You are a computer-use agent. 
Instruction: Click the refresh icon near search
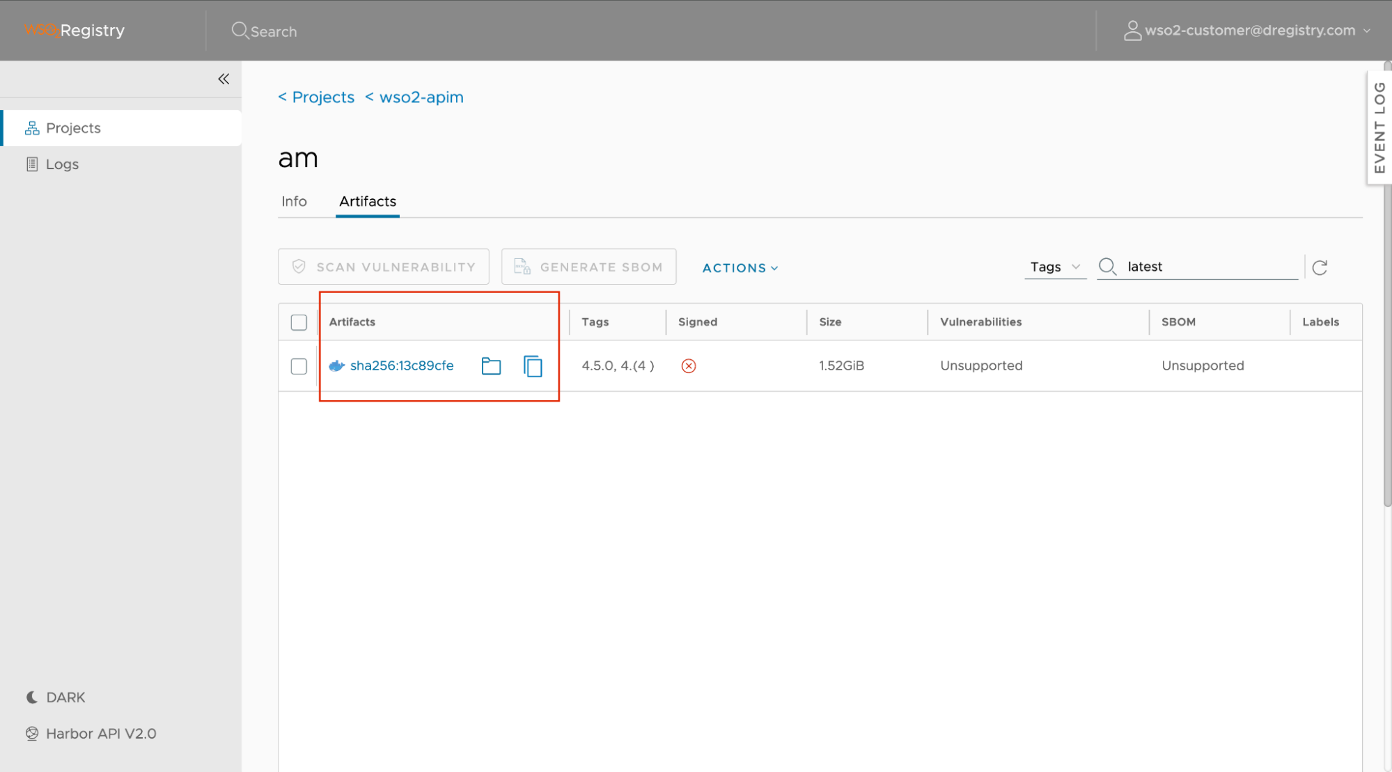[1320, 267]
